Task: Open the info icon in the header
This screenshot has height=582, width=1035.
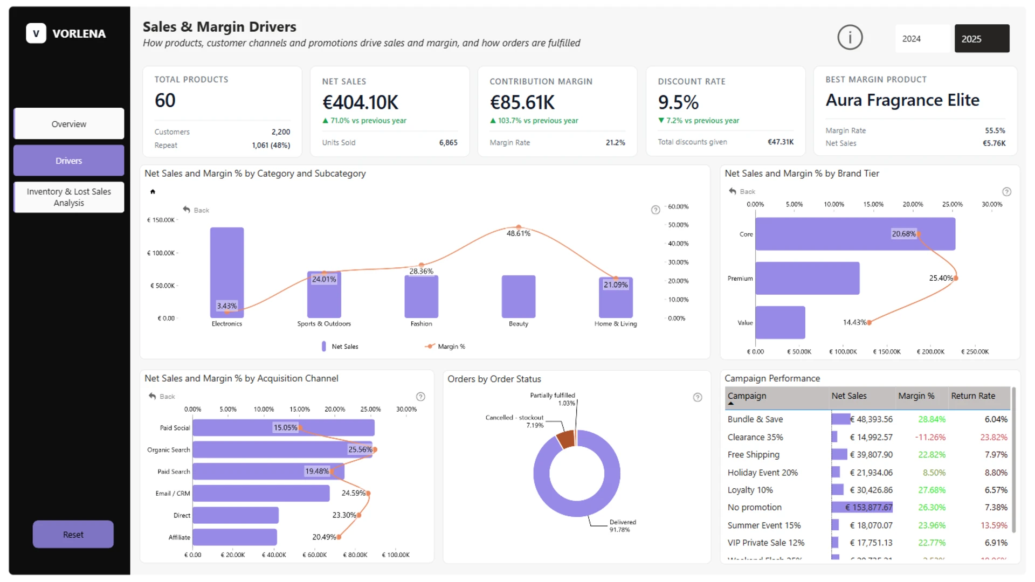Action: (850, 38)
